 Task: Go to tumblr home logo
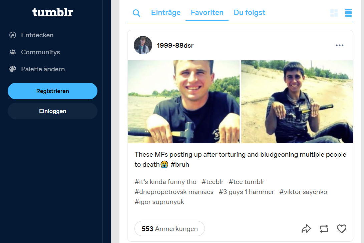(52, 13)
